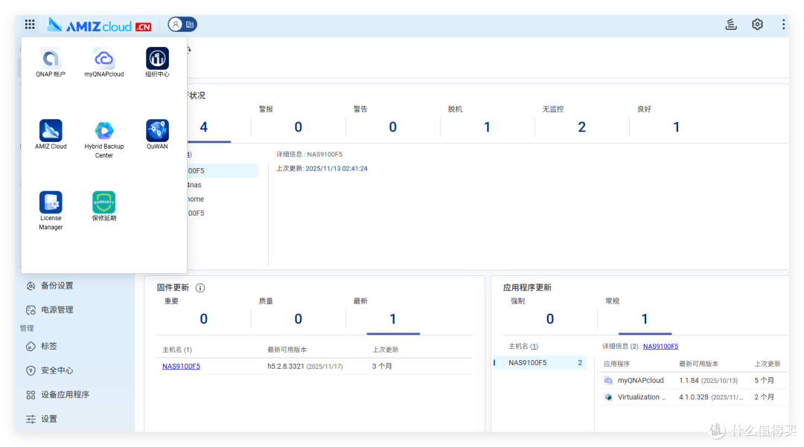Select firmware 质量 tab
804x447 pixels.
[x=298, y=315]
